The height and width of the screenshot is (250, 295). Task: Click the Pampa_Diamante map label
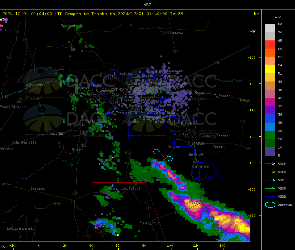13,107
